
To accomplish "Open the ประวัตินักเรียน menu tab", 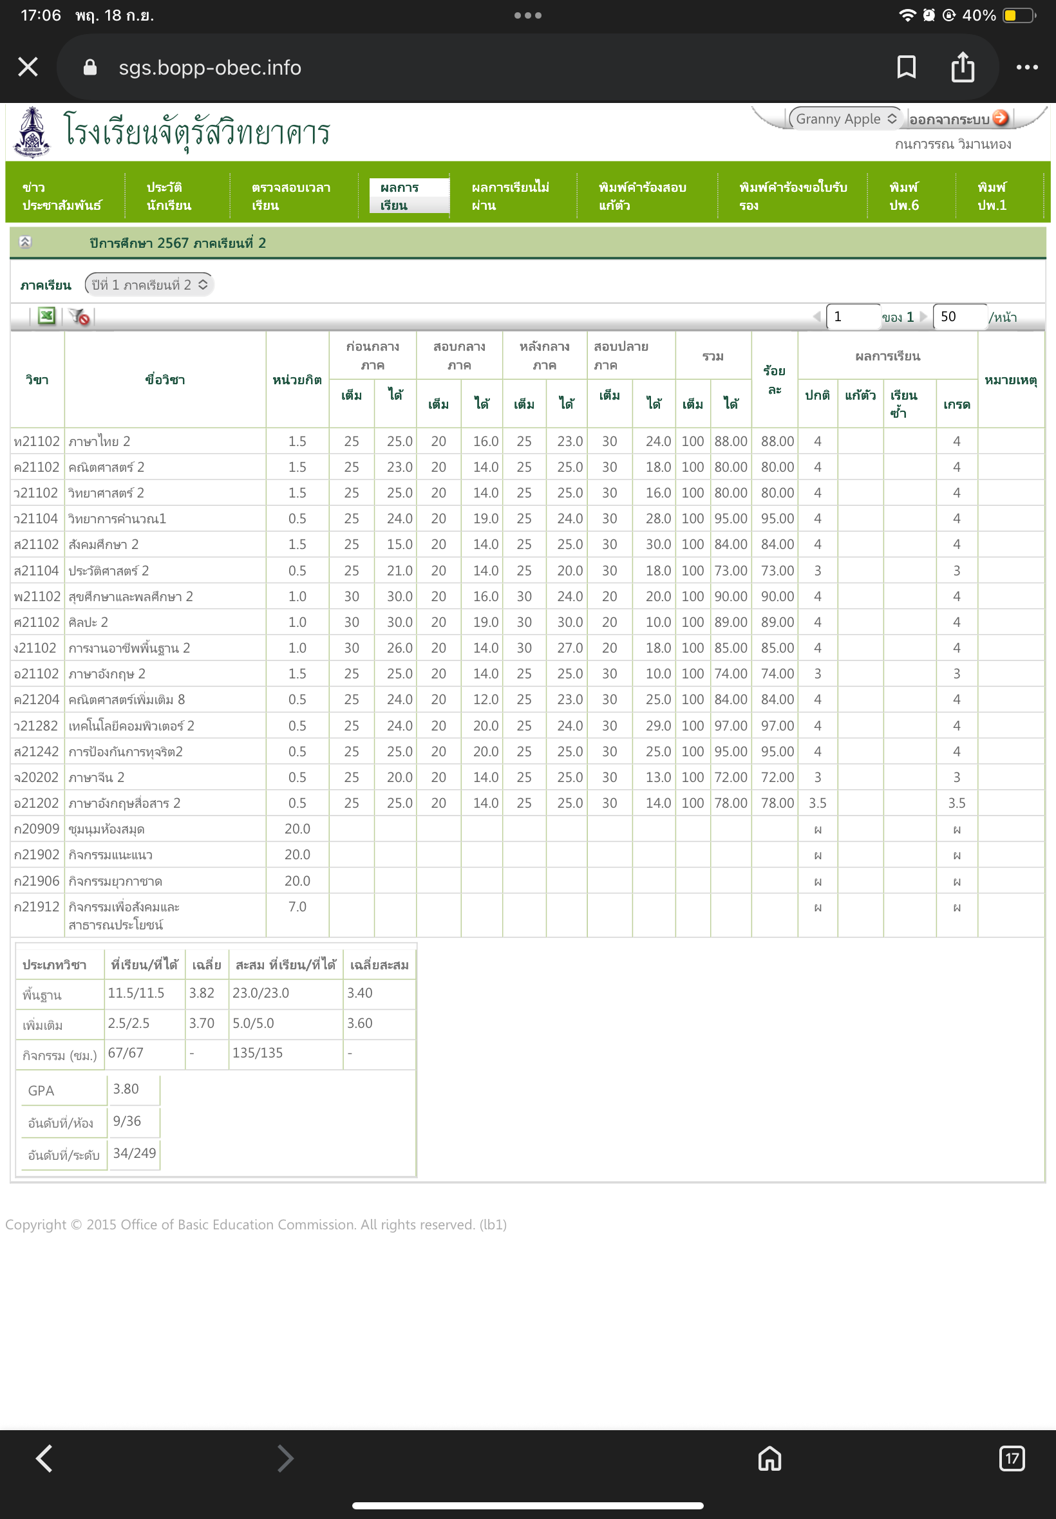I will click(169, 196).
